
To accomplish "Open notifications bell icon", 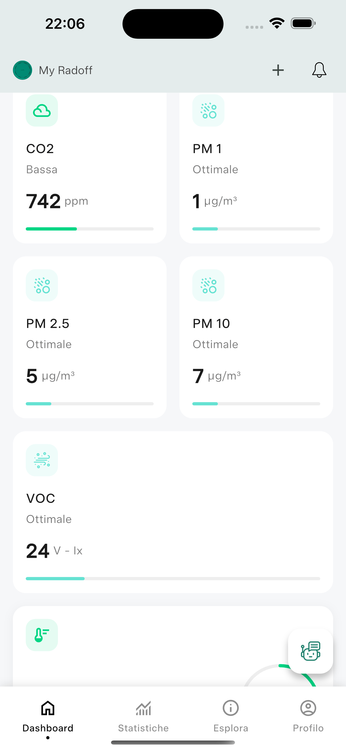I will [x=319, y=70].
